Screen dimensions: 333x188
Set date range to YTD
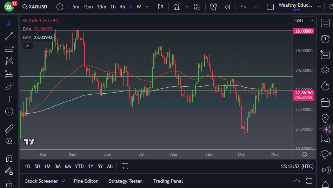79,166
